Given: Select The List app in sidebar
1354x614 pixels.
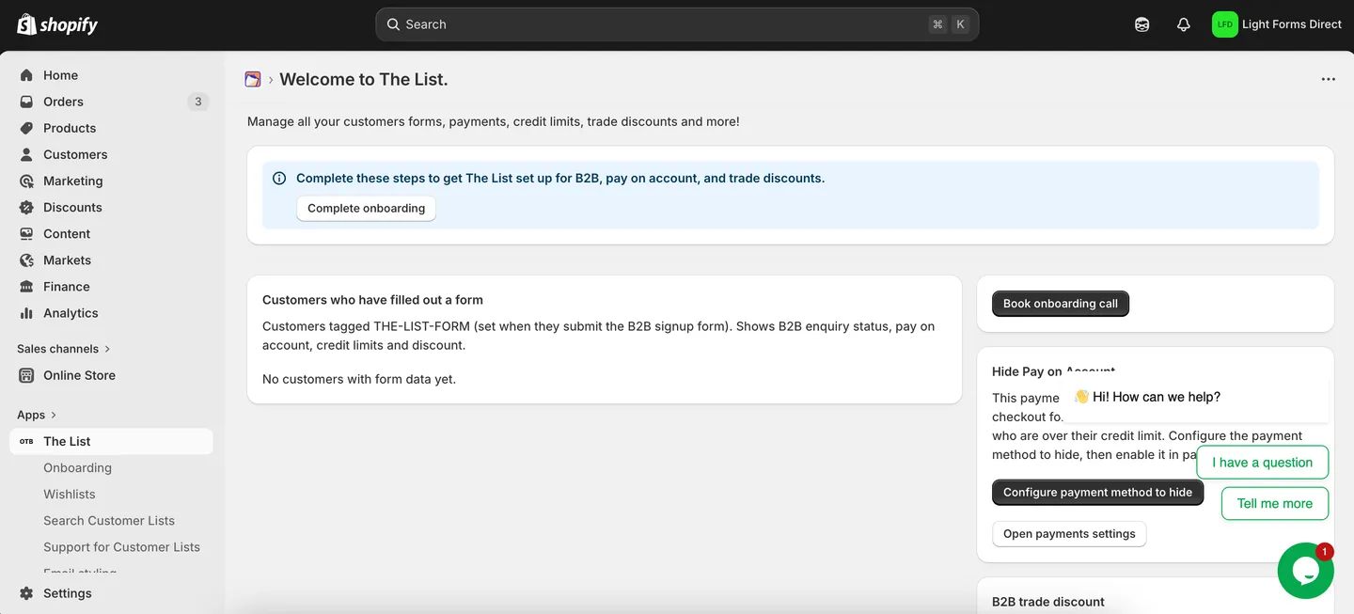Looking at the screenshot, I should click(111, 441).
